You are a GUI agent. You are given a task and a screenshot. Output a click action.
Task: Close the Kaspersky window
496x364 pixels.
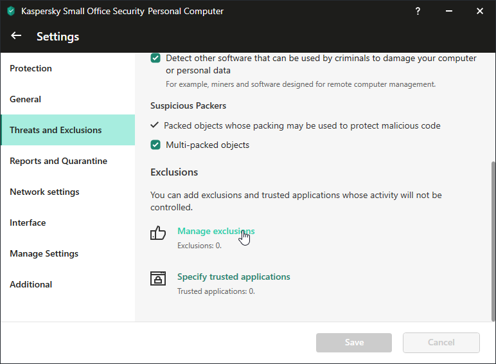pyautogui.click(x=479, y=11)
